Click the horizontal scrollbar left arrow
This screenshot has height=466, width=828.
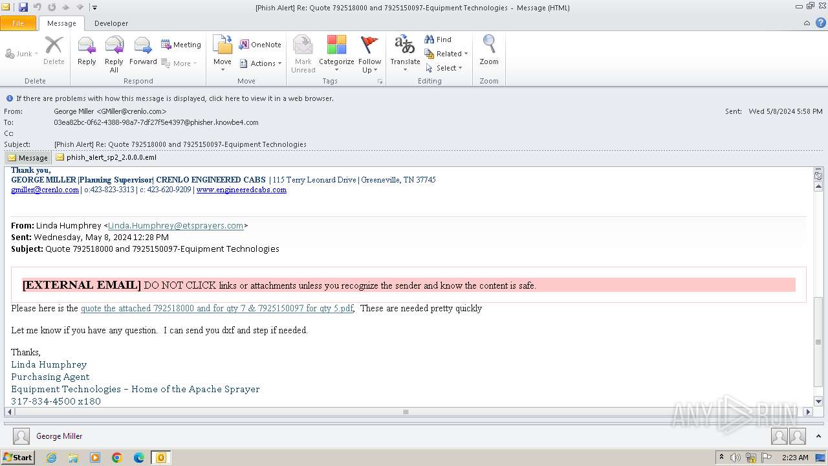coord(10,412)
